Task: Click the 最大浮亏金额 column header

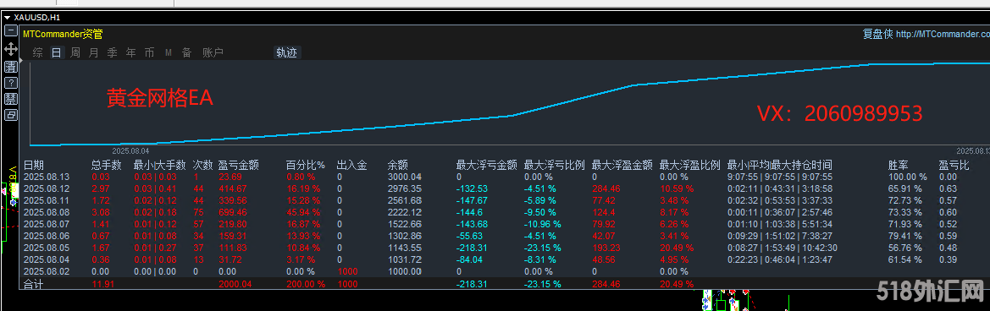Action: pos(487,166)
